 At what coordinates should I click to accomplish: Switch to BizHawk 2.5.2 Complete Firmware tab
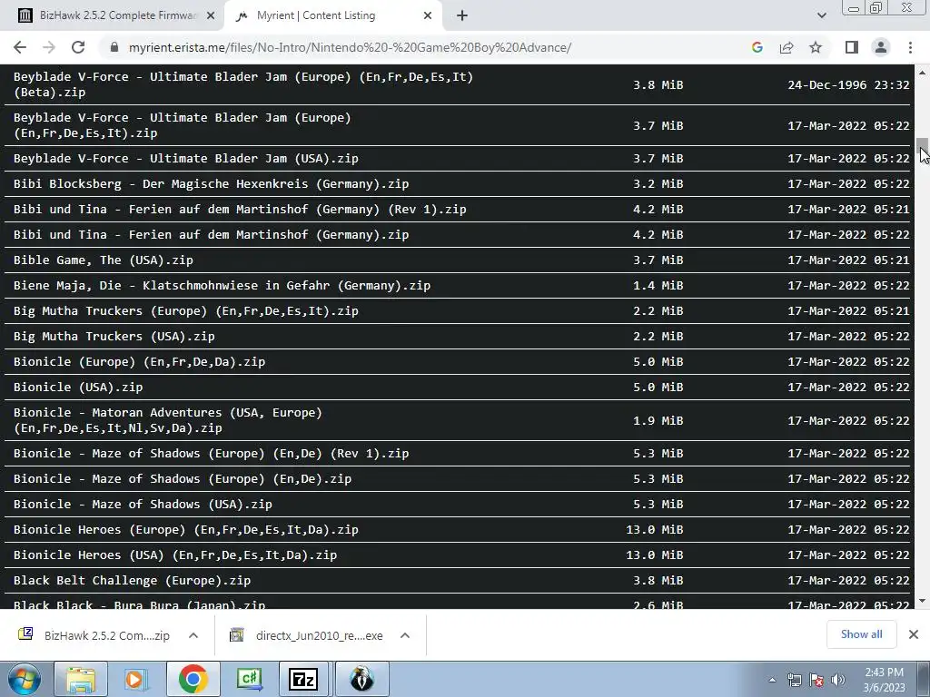[x=112, y=15]
